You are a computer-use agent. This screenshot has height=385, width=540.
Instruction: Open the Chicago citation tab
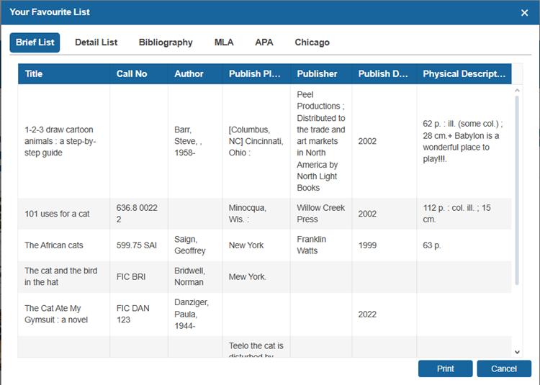[312, 42]
